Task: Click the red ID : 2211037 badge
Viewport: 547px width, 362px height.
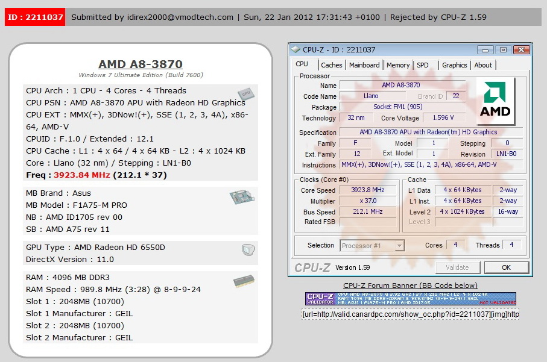Action: (x=35, y=17)
